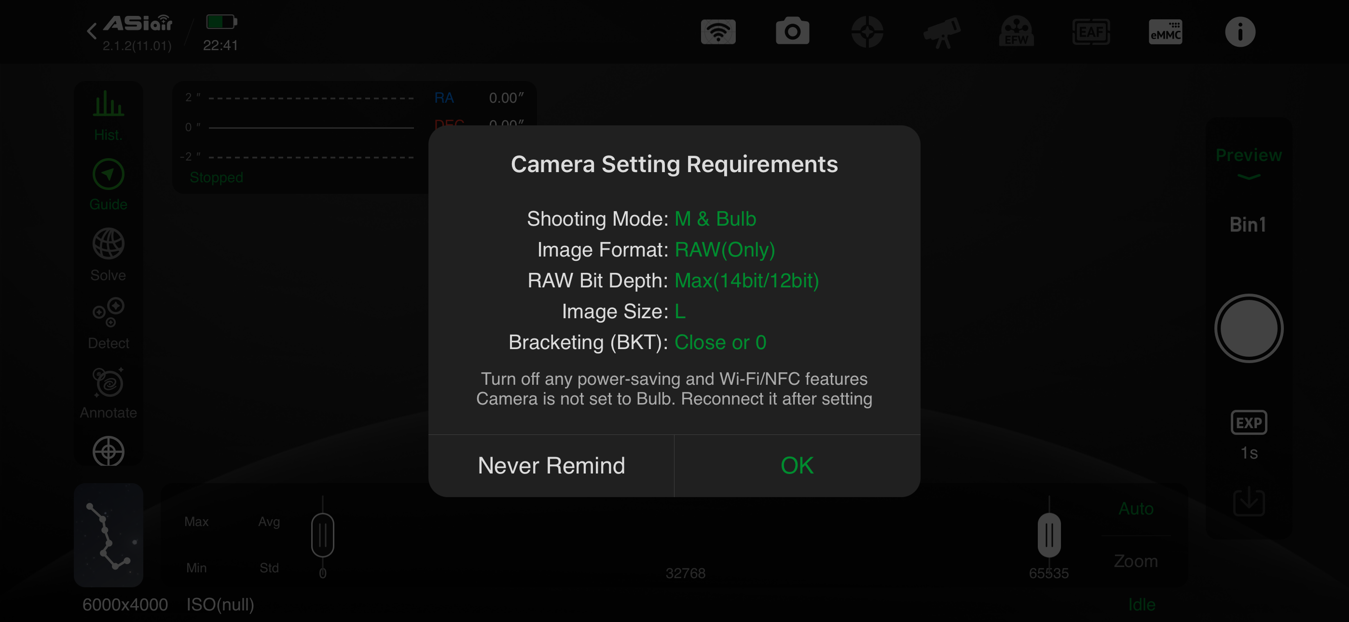This screenshot has height=622, width=1349.
Task: Open eMMC storage settings icon
Action: 1165,32
